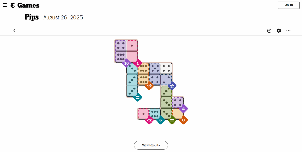
Task: Go back using the left chevron
Action: pyautogui.click(x=14, y=31)
